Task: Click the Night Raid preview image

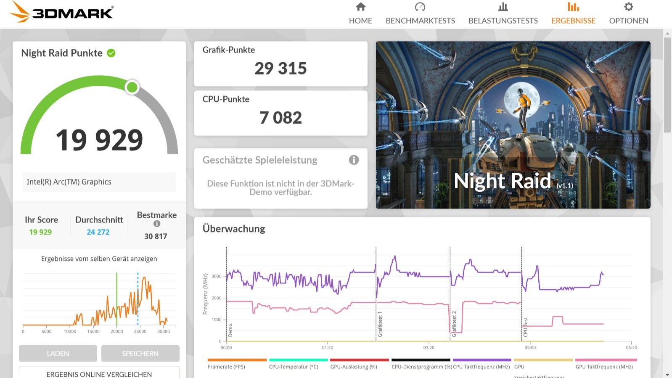Action: [x=513, y=125]
